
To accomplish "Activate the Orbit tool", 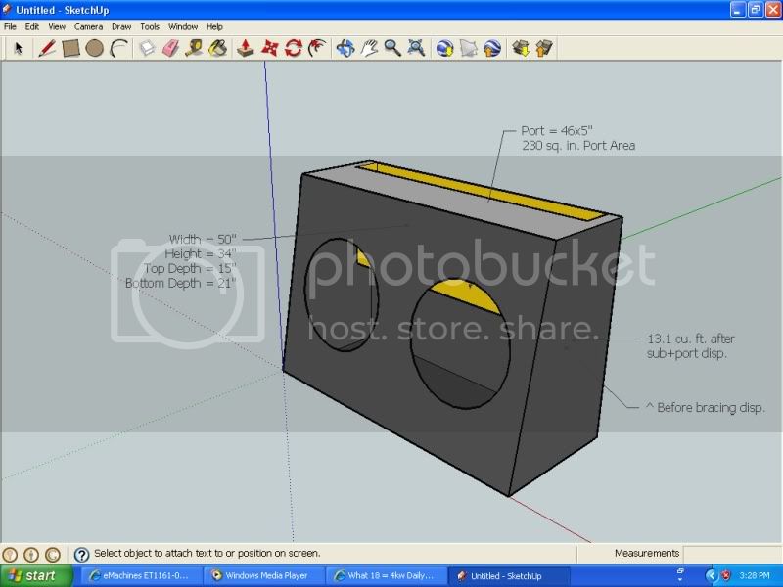I will click(x=345, y=48).
